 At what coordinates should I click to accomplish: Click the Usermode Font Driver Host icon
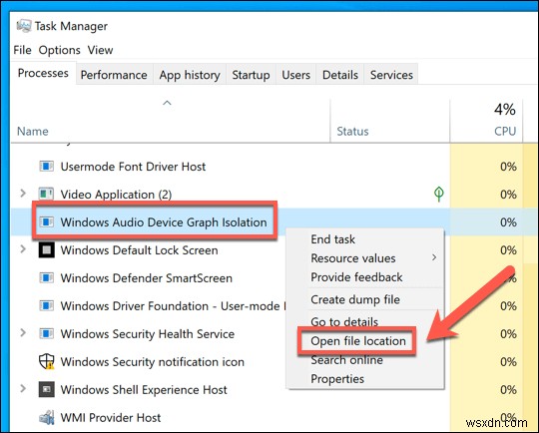46,167
